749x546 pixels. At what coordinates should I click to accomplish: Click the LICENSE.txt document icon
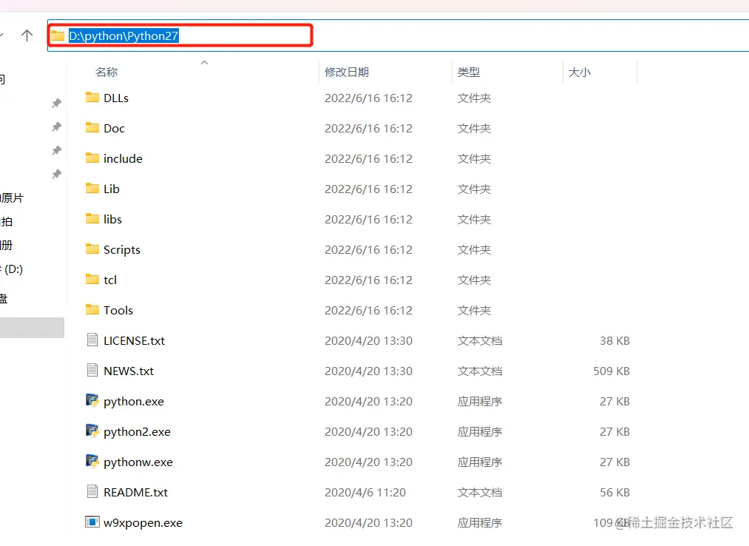(92, 340)
